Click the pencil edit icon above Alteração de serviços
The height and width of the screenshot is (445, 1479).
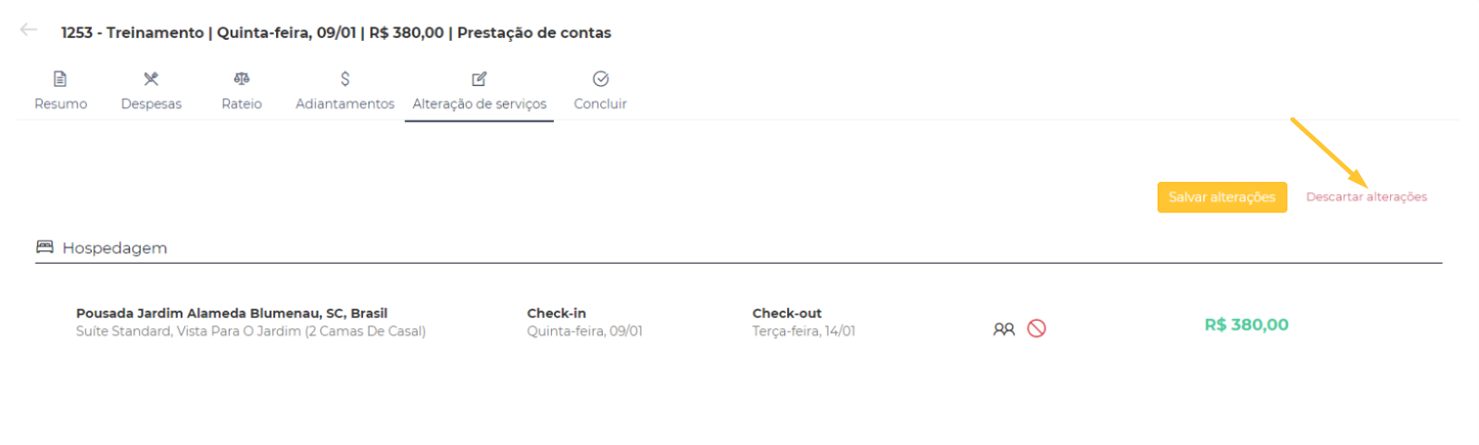click(479, 79)
